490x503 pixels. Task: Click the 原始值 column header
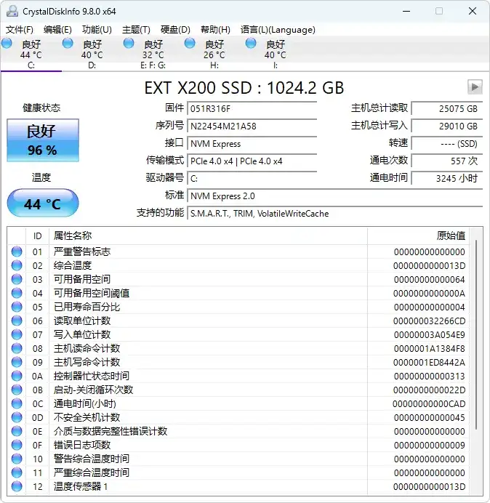coord(419,236)
